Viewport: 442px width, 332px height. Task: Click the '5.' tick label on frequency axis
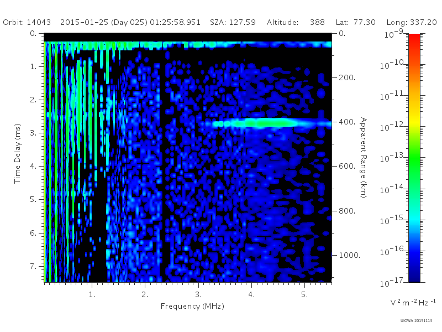pyautogui.click(x=304, y=295)
